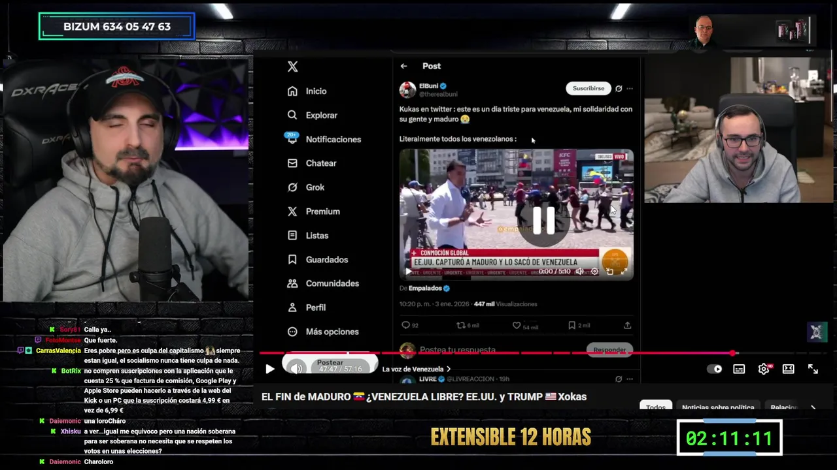Play the YouTube video
This screenshot has width=837, height=470.
[x=269, y=369]
